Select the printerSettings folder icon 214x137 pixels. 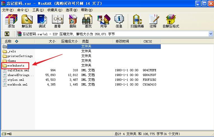click(5, 56)
